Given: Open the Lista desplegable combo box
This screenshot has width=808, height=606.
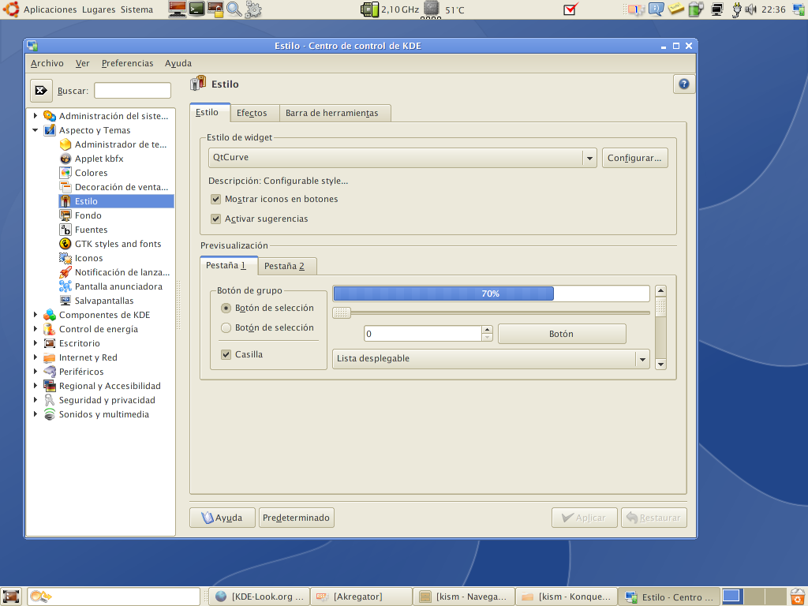Looking at the screenshot, I should pos(491,359).
